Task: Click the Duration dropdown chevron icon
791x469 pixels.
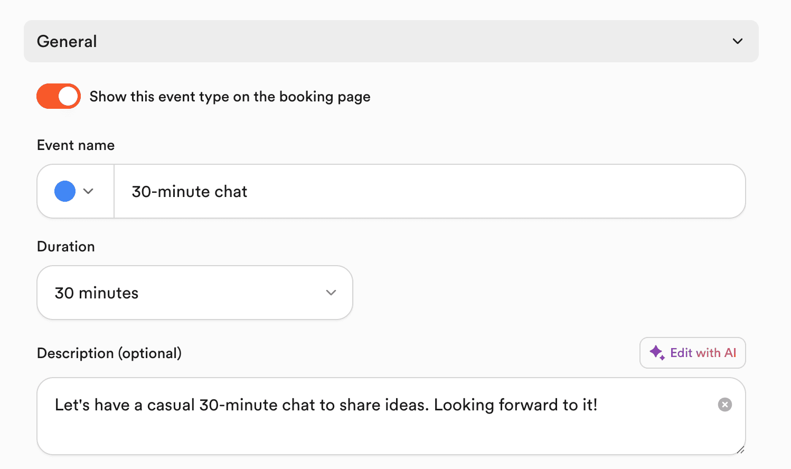Action: (331, 292)
